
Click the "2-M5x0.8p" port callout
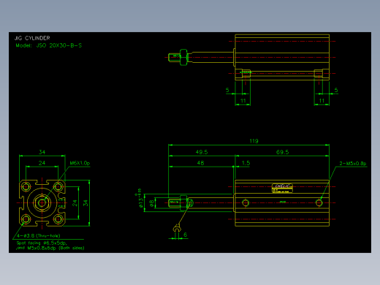pos(353,164)
